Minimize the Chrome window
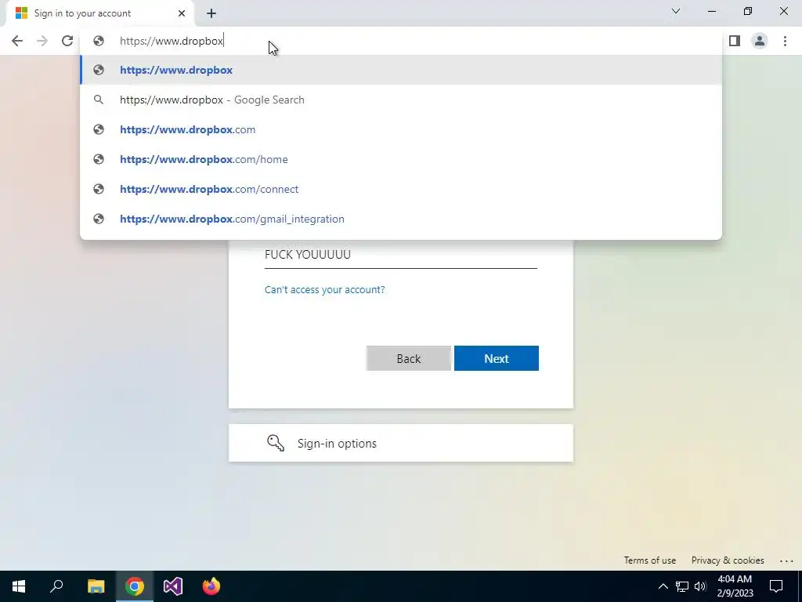Viewport: 802px width, 602px height. point(712,11)
